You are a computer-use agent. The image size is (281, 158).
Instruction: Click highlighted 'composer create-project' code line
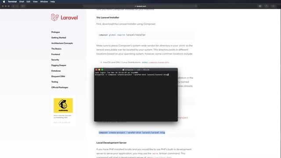(x=132, y=133)
